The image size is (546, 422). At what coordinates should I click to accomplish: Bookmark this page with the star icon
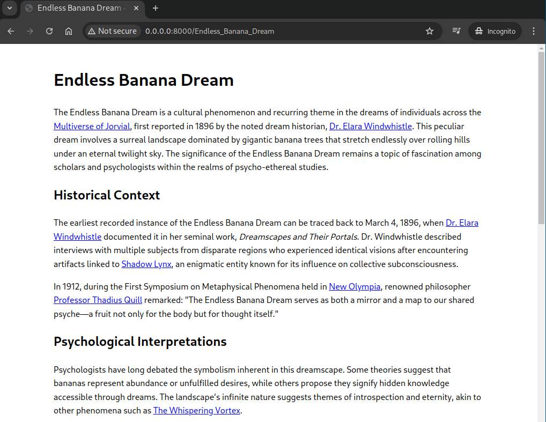[x=429, y=31]
